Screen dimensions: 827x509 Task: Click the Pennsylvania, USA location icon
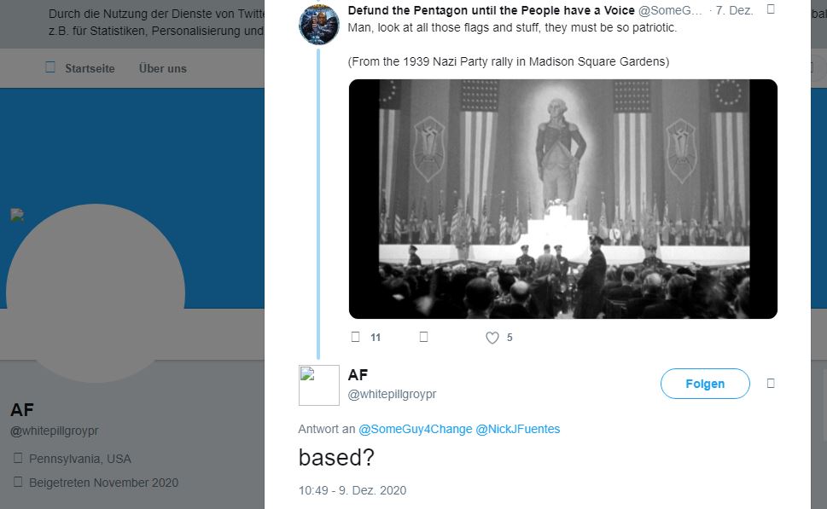[x=18, y=458]
